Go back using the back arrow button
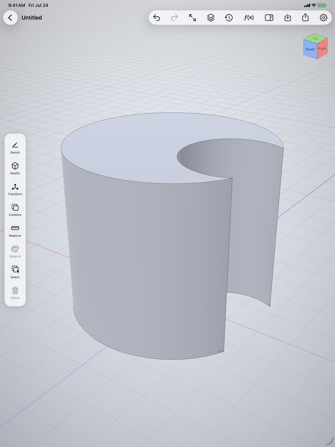 10,18
